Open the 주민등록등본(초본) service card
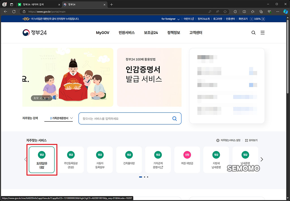Screen dimensions: 290x201 [x=71, y=160]
